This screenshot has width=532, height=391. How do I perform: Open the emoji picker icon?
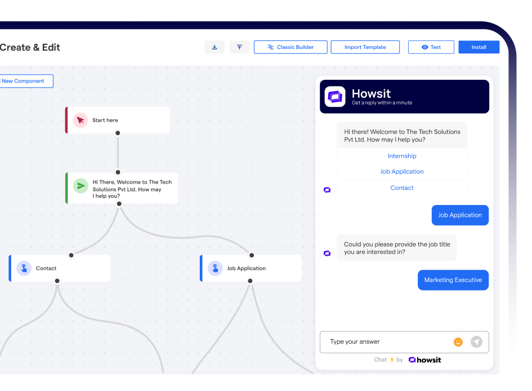pos(458,342)
